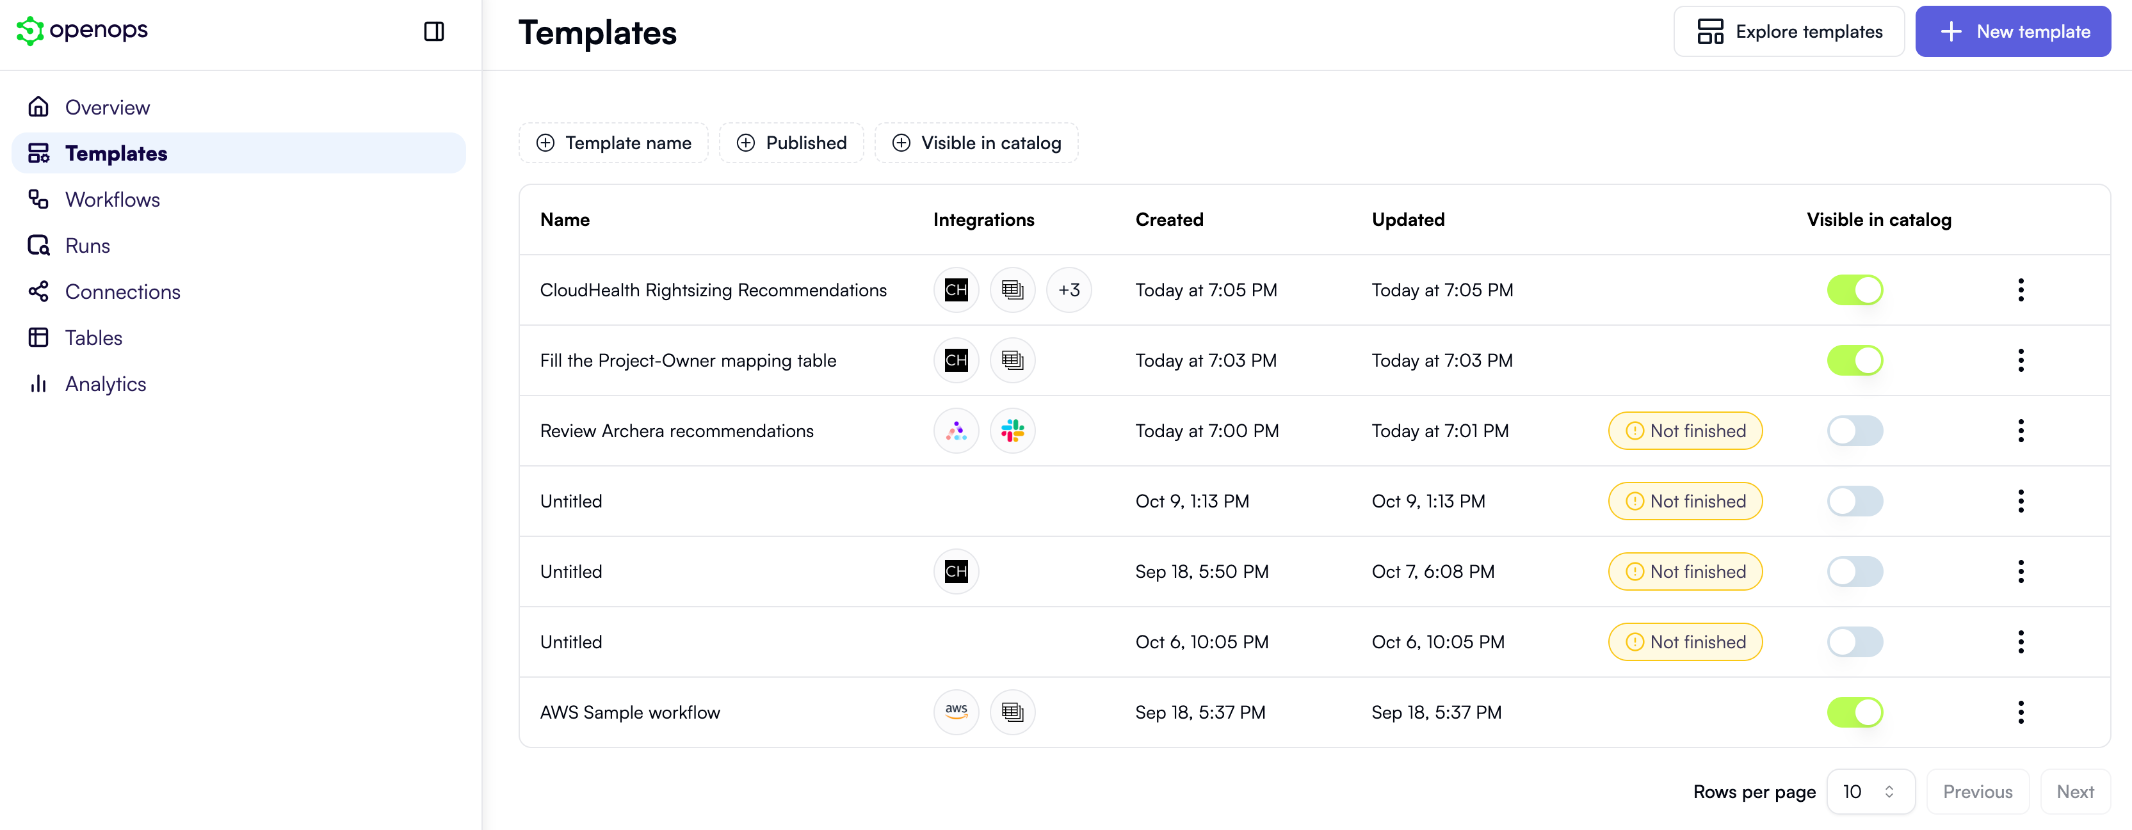The height and width of the screenshot is (830, 2132).
Task: Click Explore templates
Action: pyautogui.click(x=1789, y=31)
